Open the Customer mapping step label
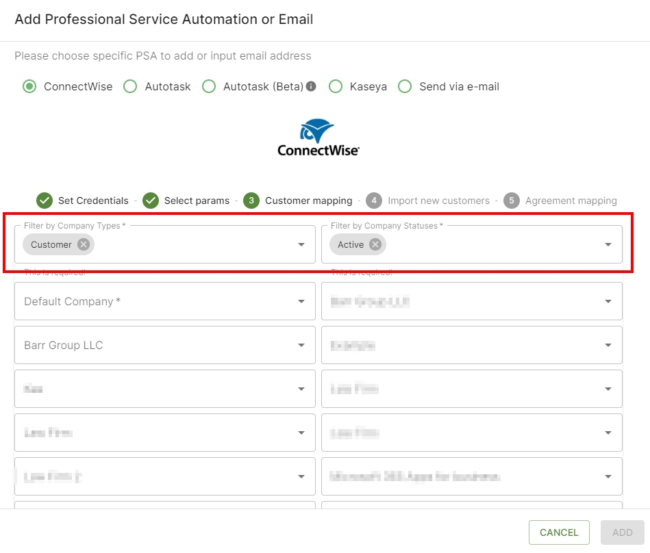Screen dimensions: 650x553 click(309, 201)
